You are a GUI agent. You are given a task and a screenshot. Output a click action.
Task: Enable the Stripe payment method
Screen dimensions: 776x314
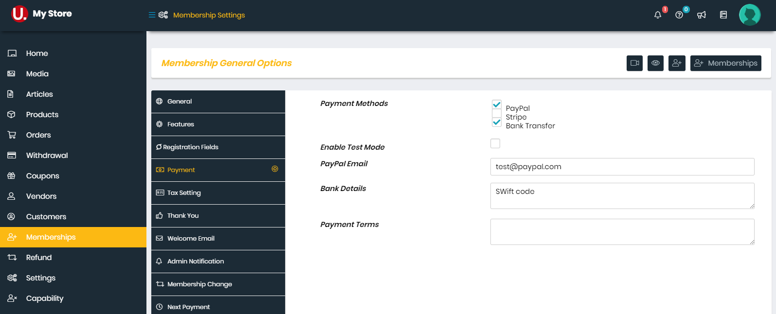pos(497,113)
